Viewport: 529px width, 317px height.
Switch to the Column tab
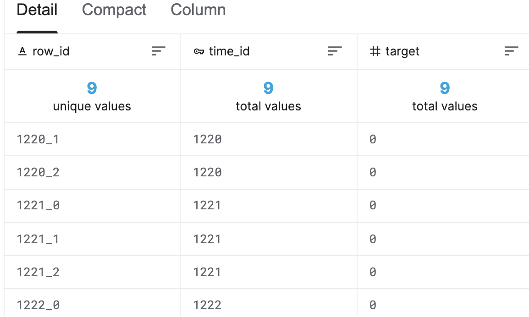[198, 10]
